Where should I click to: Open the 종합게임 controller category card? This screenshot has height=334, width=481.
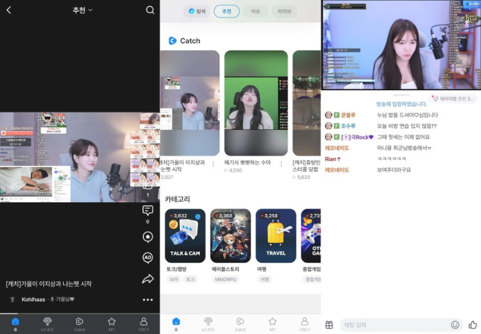point(311,236)
